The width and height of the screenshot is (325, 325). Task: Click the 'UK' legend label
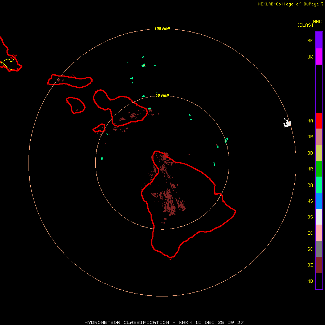pos(310,57)
